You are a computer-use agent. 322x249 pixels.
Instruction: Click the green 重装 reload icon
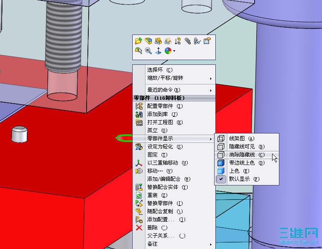(x=139, y=195)
